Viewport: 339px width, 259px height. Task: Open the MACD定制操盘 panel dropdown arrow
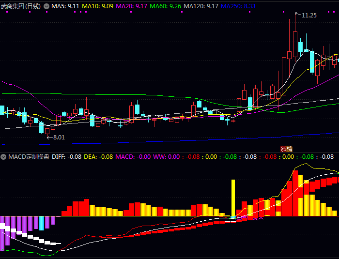(3, 157)
